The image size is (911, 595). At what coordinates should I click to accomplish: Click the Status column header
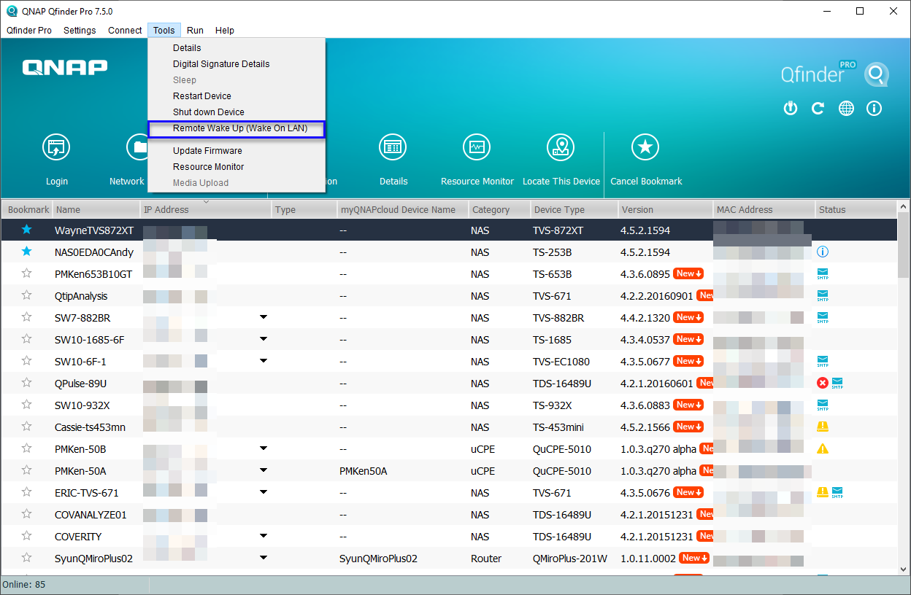(856, 210)
